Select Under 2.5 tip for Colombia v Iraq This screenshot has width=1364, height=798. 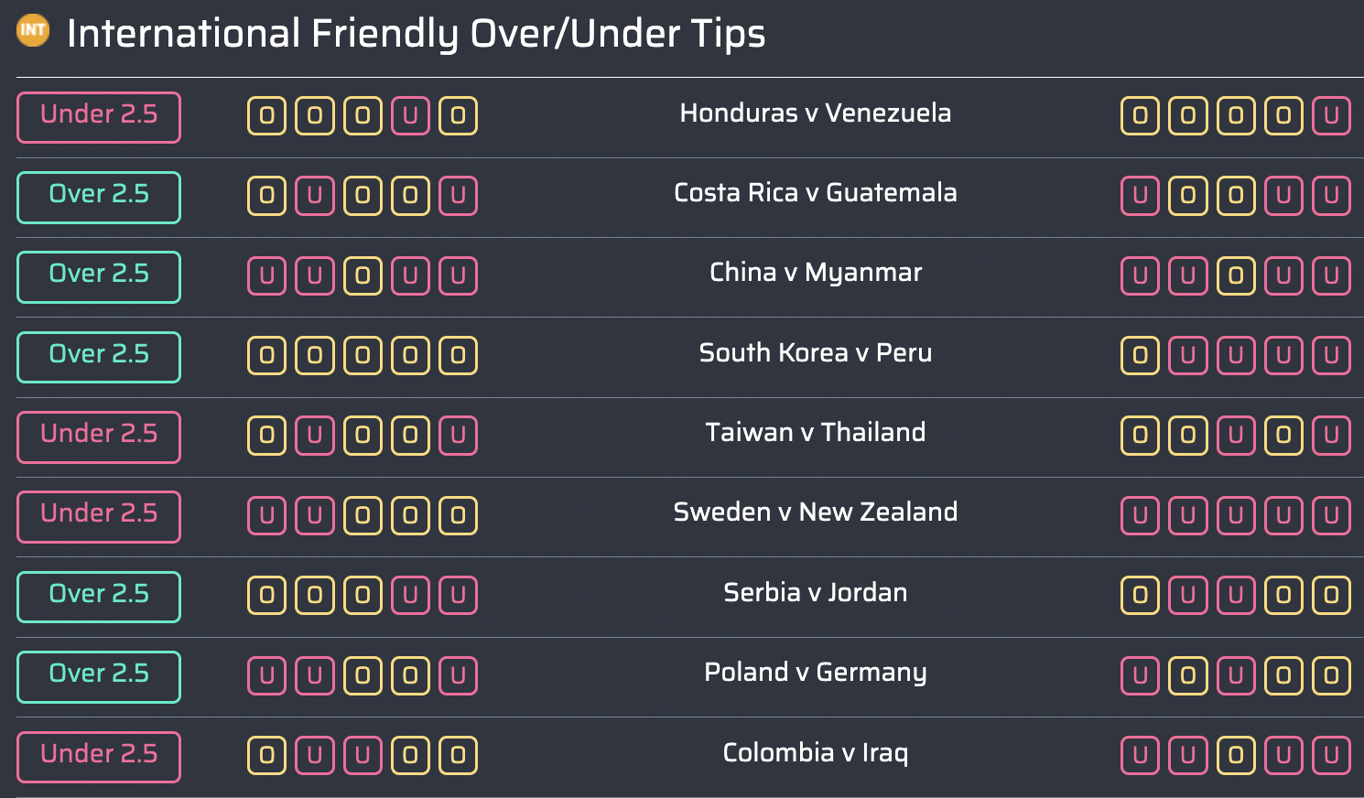click(x=99, y=757)
